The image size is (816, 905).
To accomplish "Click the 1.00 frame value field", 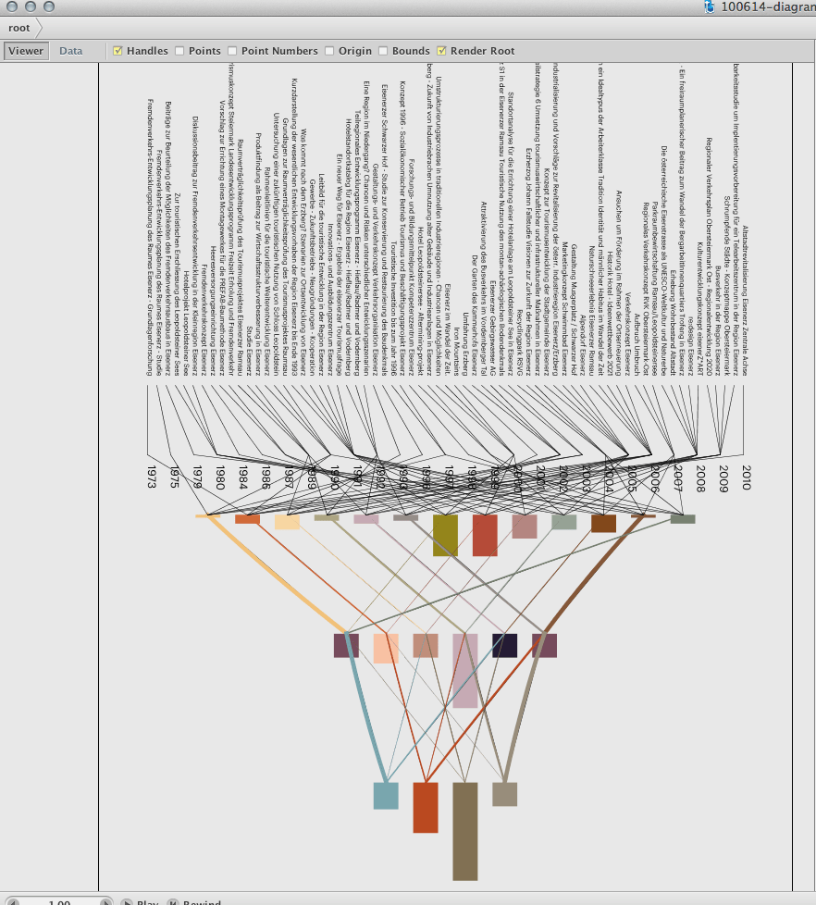I will (x=59, y=902).
